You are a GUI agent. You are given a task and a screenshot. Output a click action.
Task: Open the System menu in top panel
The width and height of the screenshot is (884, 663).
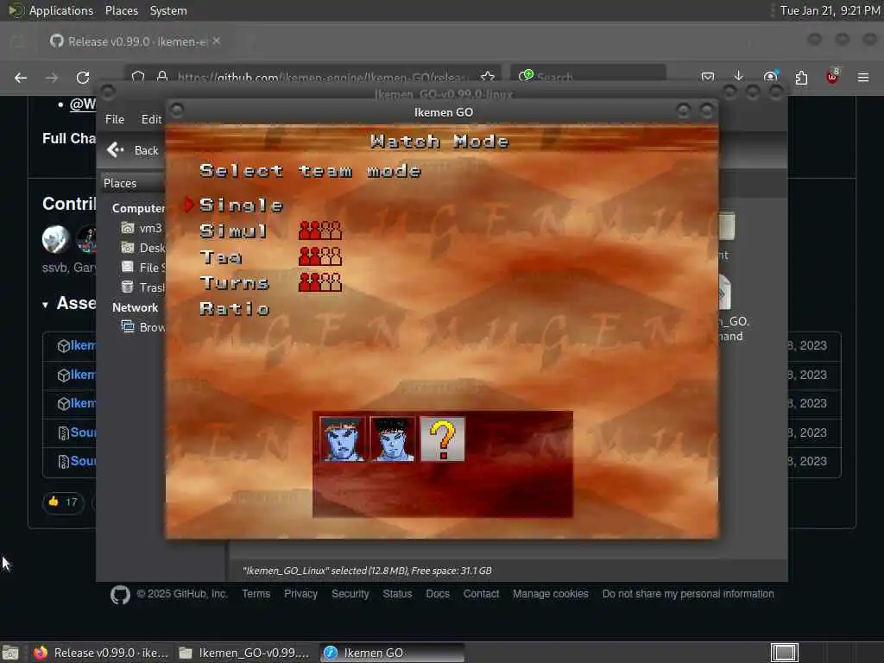click(168, 10)
